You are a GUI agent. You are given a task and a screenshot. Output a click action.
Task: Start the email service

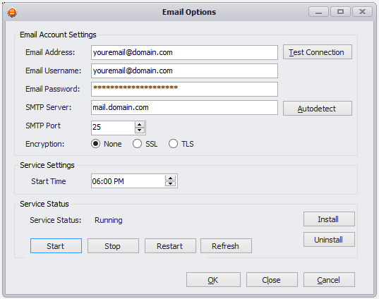tap(56, 246)
